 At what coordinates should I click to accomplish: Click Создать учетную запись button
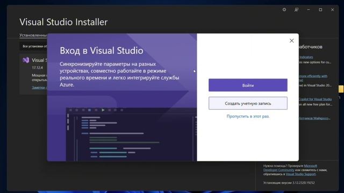point(248,103)
